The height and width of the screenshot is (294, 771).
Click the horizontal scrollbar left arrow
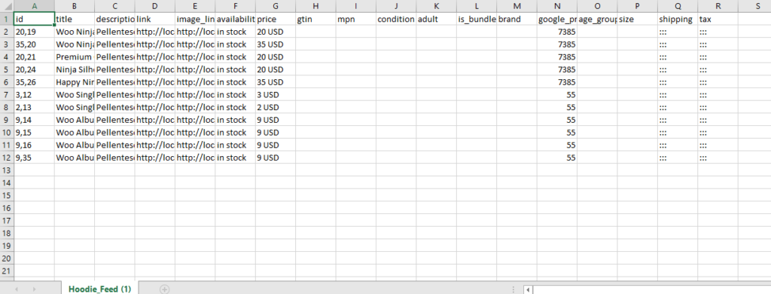[528, 289]
